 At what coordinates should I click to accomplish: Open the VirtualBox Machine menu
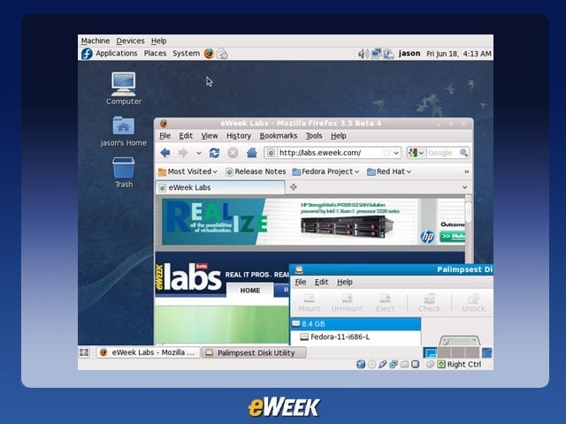point(96,41)
